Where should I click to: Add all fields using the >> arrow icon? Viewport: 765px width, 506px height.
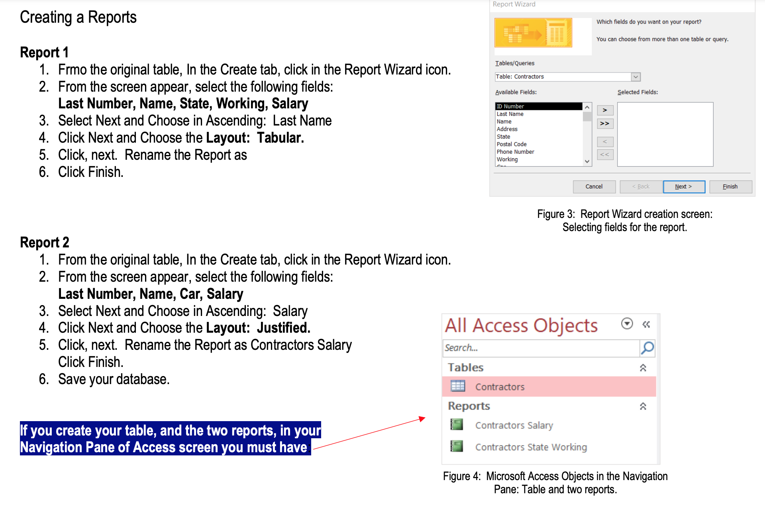605,124
